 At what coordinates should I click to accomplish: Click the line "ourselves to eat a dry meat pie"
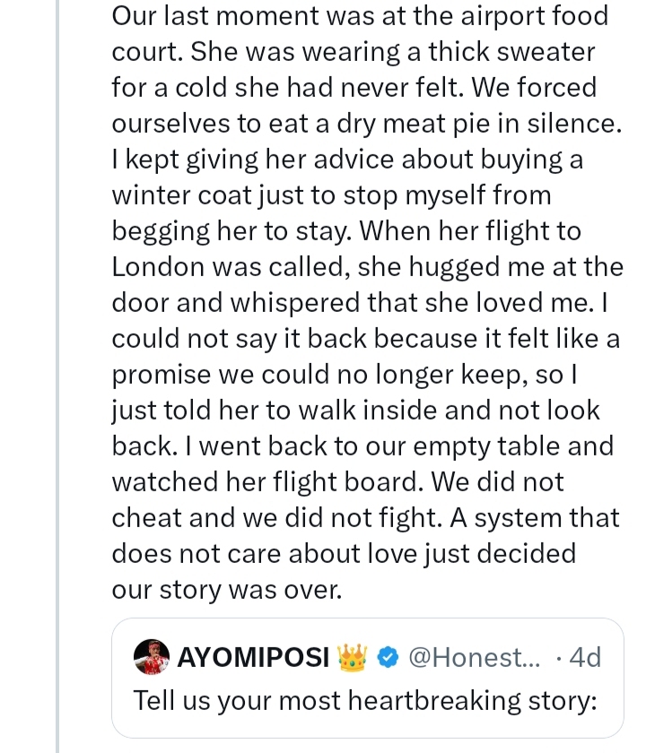pyautogui.click(x=366, y=124)
